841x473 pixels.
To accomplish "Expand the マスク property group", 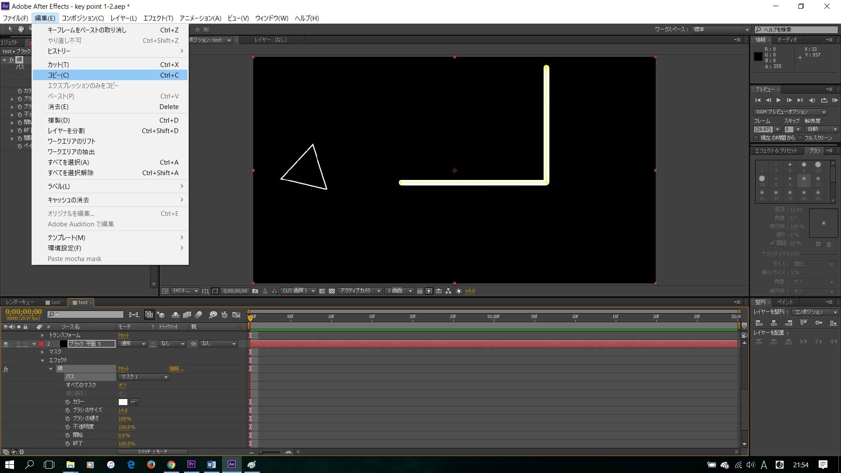I will 42,352.
